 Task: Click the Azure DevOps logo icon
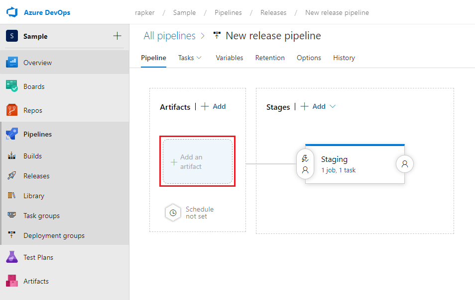(x=12, y=12)
